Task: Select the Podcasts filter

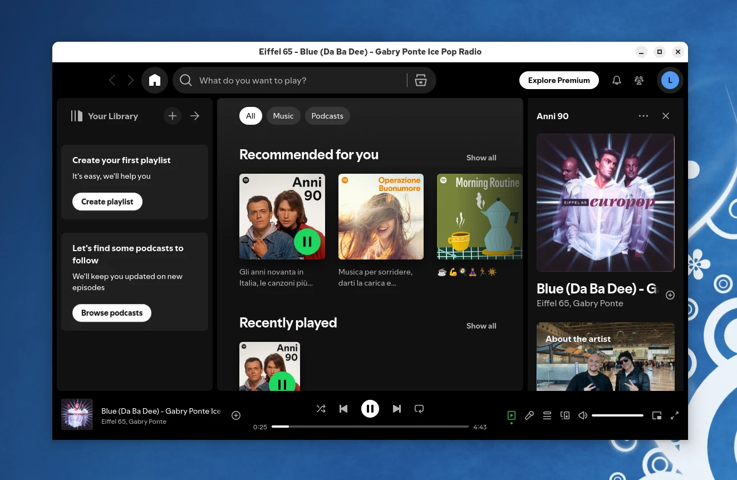Action: (327, 116)
